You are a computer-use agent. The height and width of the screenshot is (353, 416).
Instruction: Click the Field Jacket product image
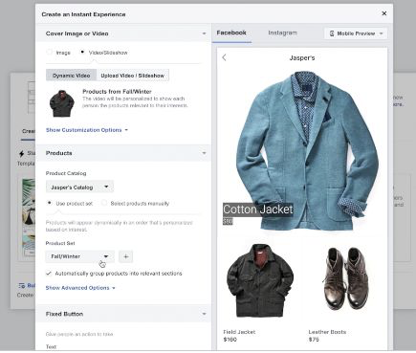pyautogui.click(x=260, y=280)
